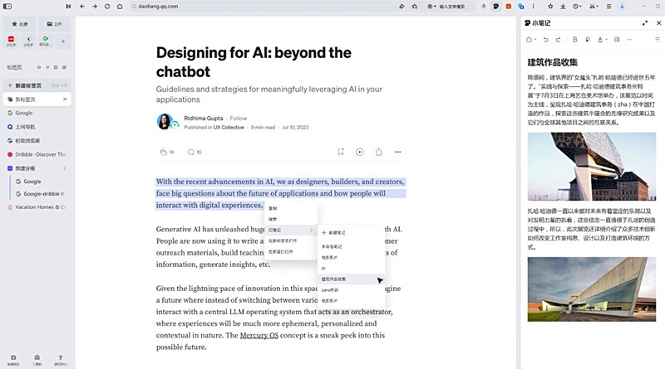Undo last edit in the notes panel

[546, 39]
